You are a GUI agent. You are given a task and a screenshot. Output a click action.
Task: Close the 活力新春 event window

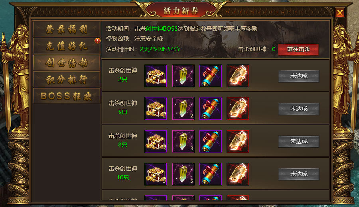tap(340, 13)
